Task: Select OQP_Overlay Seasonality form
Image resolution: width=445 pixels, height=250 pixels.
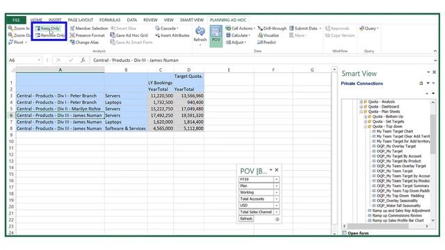Action: (397, 201)
